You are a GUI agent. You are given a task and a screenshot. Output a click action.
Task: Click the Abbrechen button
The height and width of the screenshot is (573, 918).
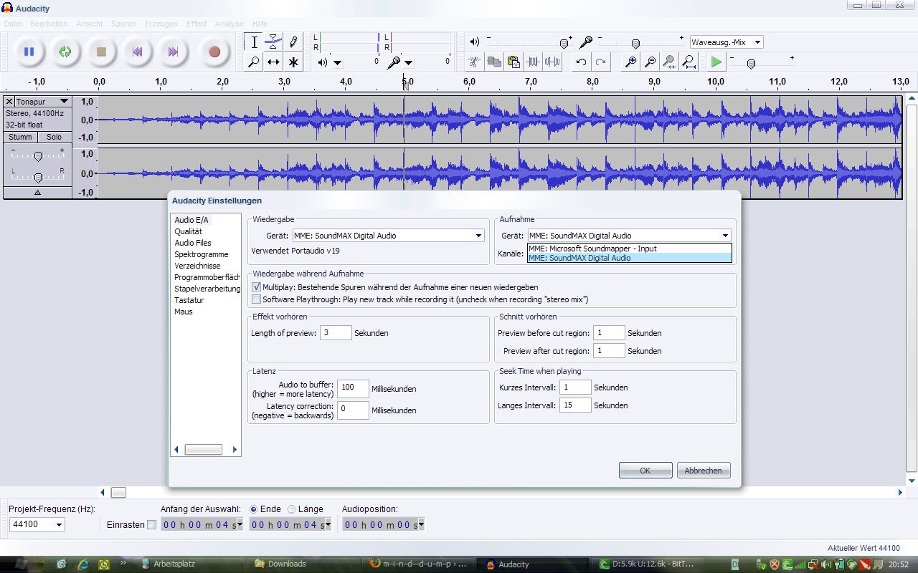[704, 471]
